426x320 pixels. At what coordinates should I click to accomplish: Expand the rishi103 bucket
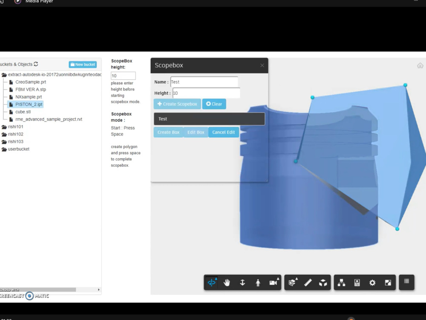[4, 142]
